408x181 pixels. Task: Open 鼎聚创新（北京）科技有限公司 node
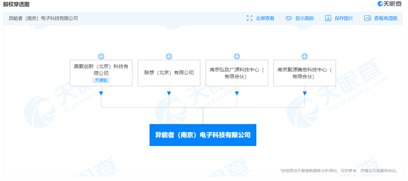click(101, 73)
